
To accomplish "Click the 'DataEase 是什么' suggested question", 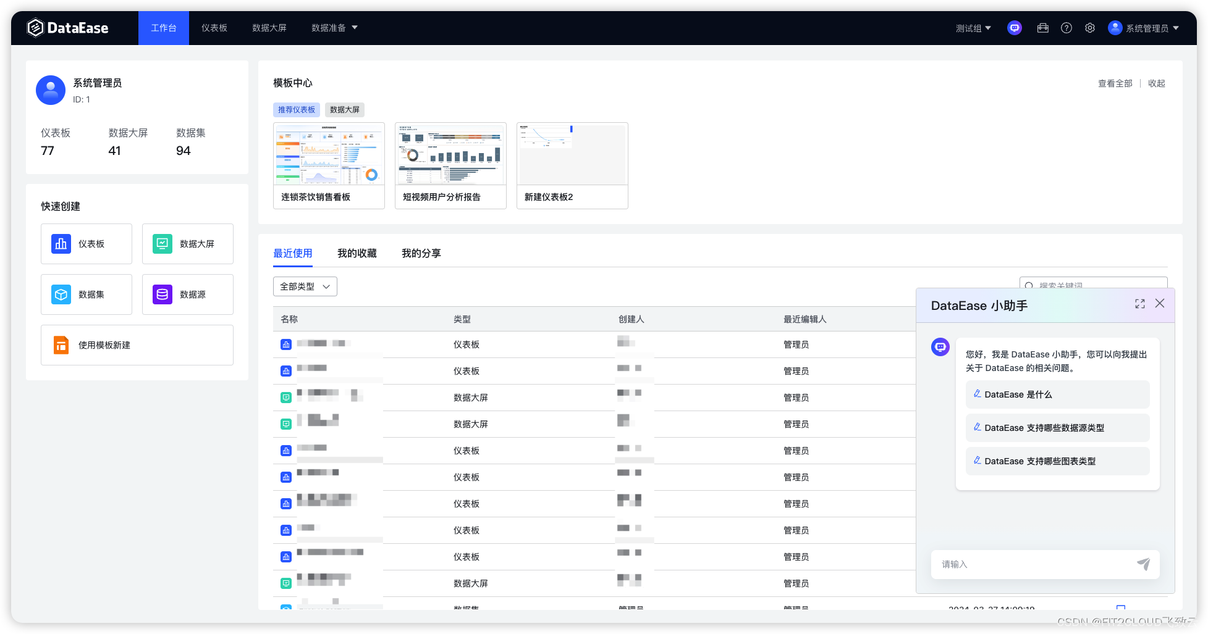I will pos(1057,394).
